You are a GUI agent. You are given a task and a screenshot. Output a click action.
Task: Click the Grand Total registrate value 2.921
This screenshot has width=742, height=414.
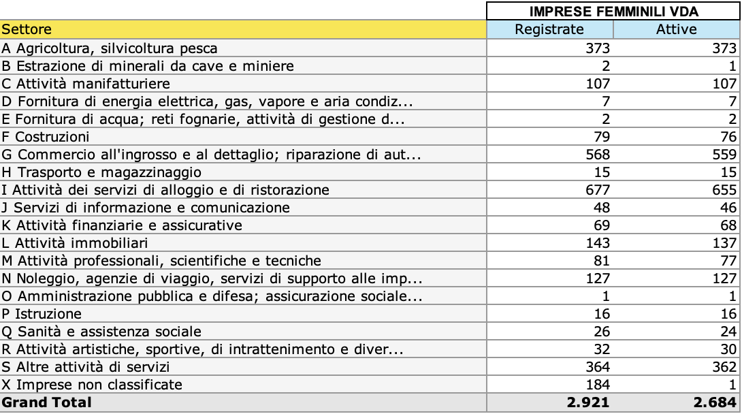coord(589,402)
